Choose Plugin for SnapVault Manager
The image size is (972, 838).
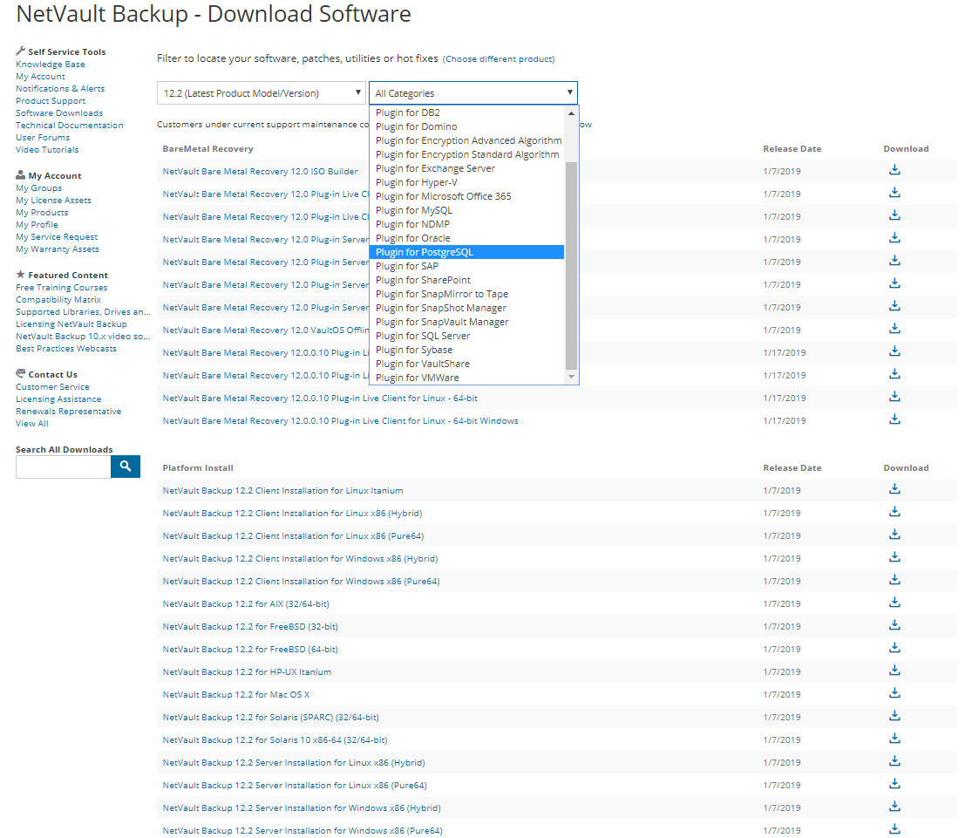click(x=466, y=322)
